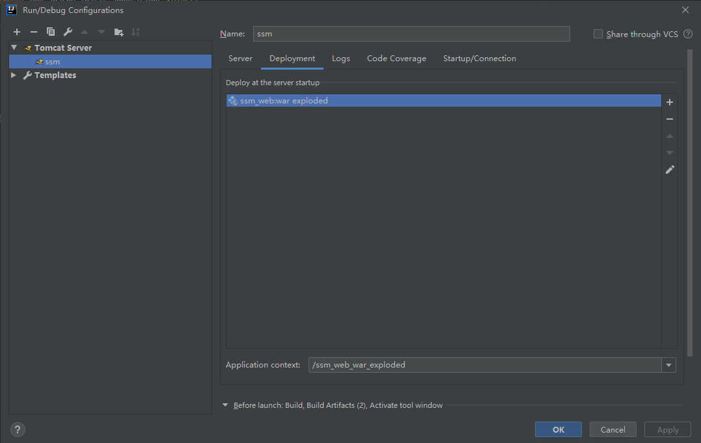Viewport: 701px width, 443px height.
Task: Sort configurations alphabetically
Action: coord(135,32)
